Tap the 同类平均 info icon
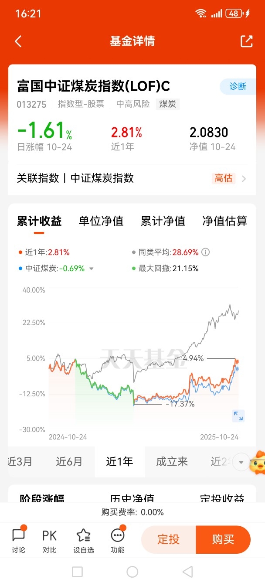The height and width of the screenshot is (586, 265). [206, 252]
